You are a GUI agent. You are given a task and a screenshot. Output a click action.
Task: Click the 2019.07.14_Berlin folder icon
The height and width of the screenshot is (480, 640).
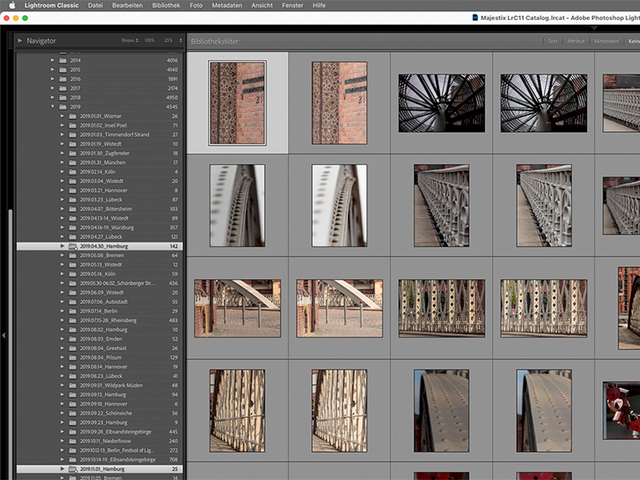73,311
